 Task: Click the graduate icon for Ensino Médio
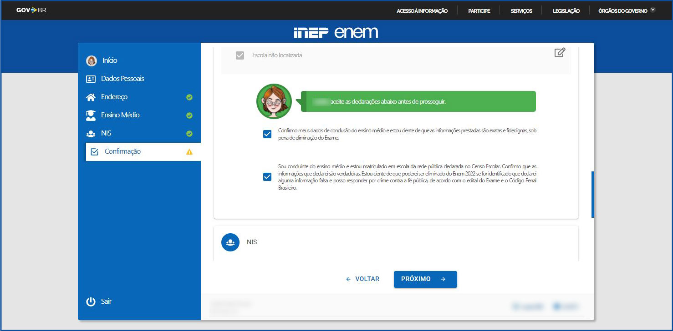(x=91, y=115)
